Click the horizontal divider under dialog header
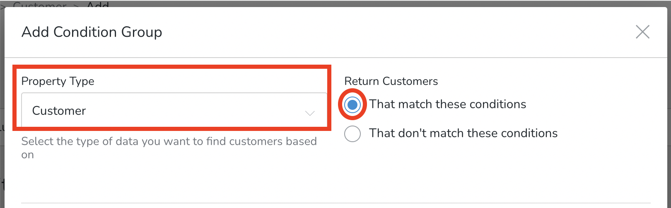Viewport: 671px width, 208px height. [x=338, y=57]
